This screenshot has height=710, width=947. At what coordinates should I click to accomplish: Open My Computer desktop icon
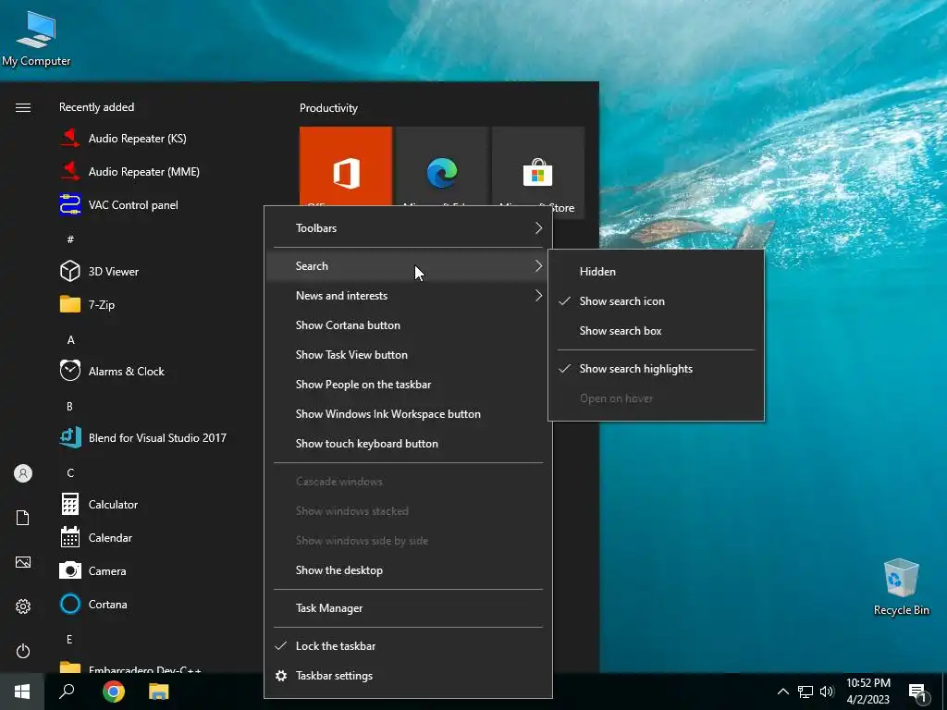pos(36,38)
